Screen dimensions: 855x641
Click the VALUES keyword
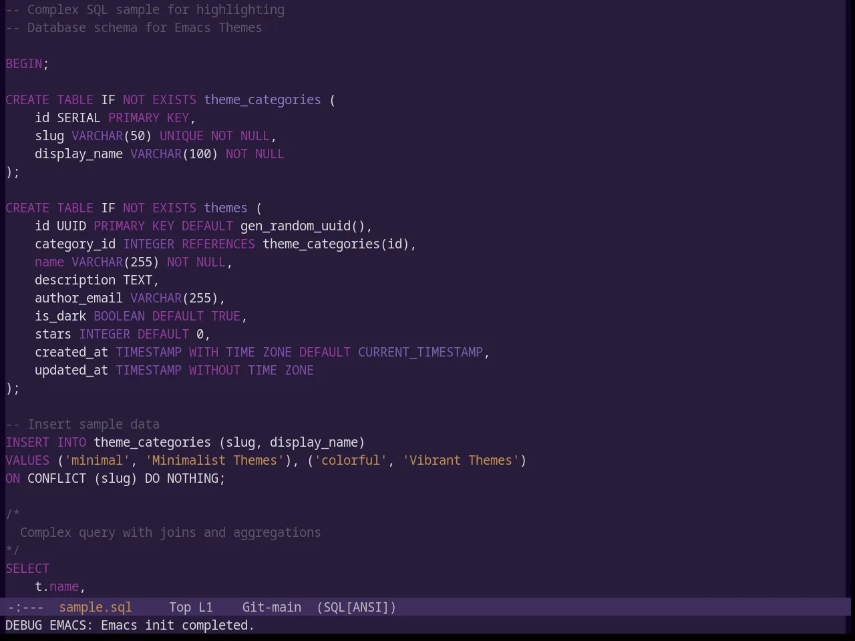[x=27, y=460]
